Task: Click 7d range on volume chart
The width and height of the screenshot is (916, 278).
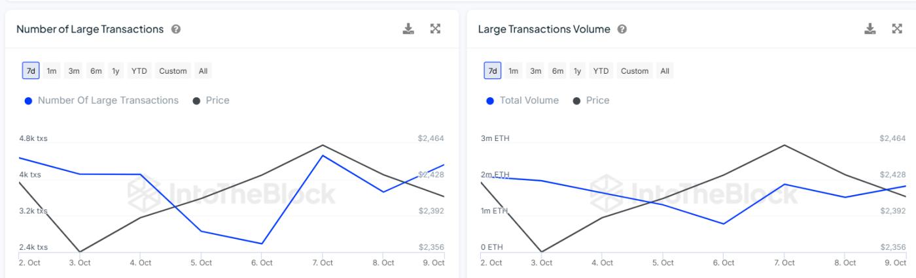Action: [493, 71]
